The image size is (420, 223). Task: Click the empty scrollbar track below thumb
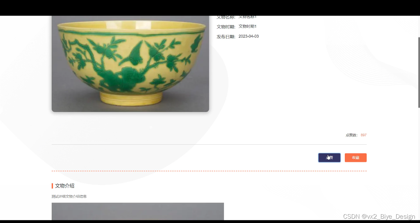419,164
